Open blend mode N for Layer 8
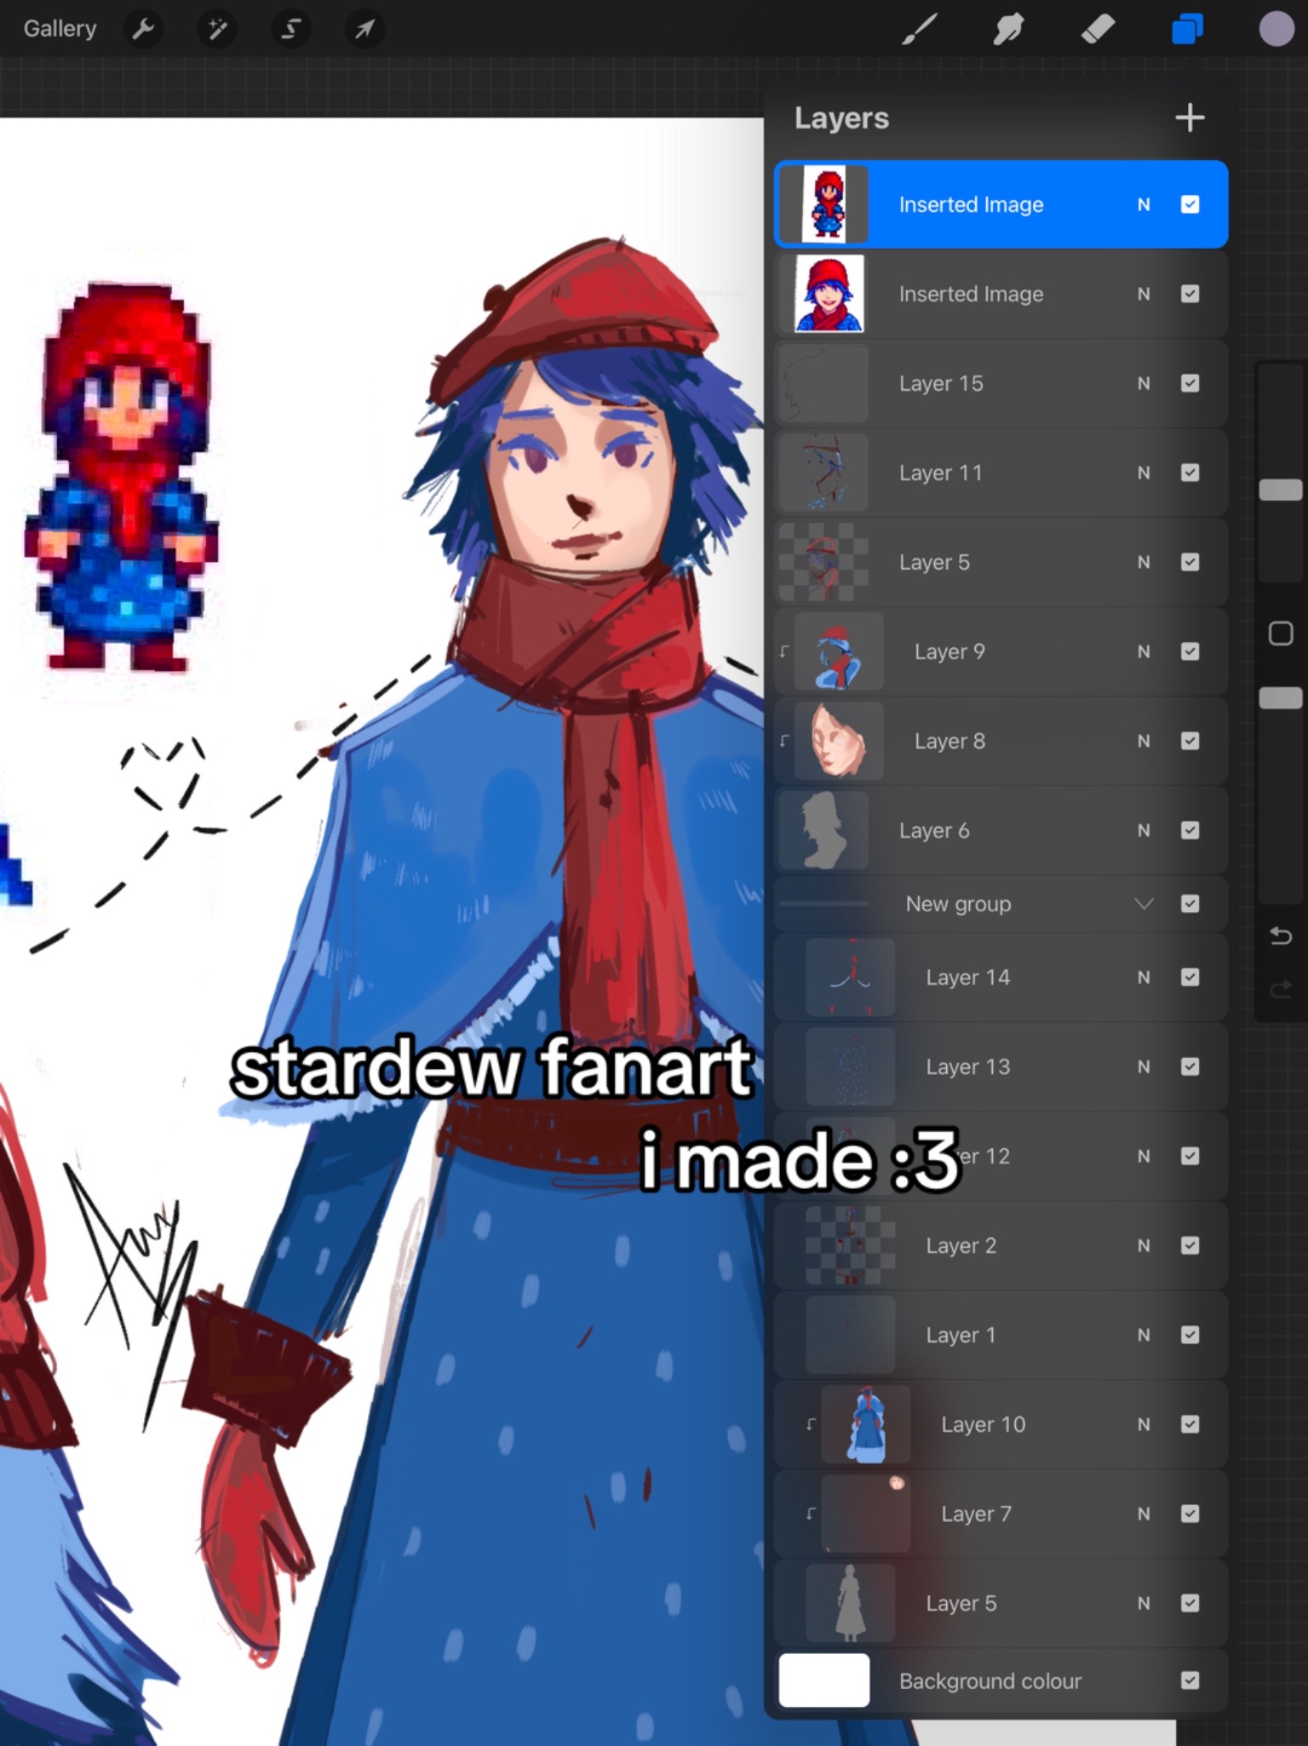 pos(1144,741)
